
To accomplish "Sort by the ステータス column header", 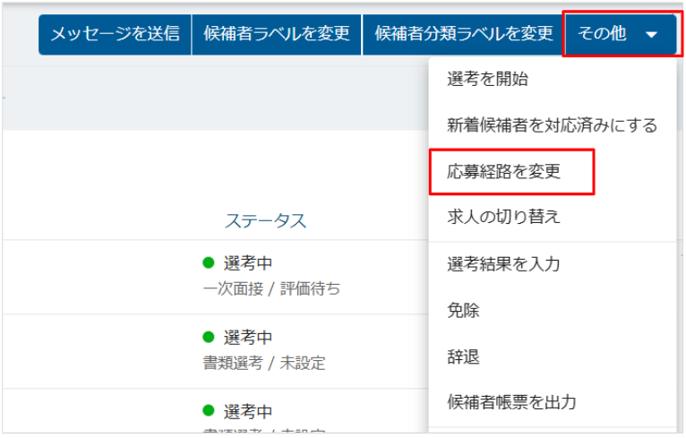I will point(265,220).
